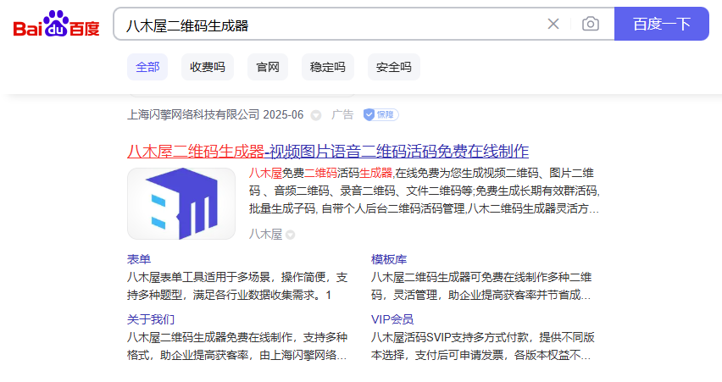The height and width of the screenshot is (382, 722).
Task: Open the 关于我们 sublink
Action: pos(151,319)
